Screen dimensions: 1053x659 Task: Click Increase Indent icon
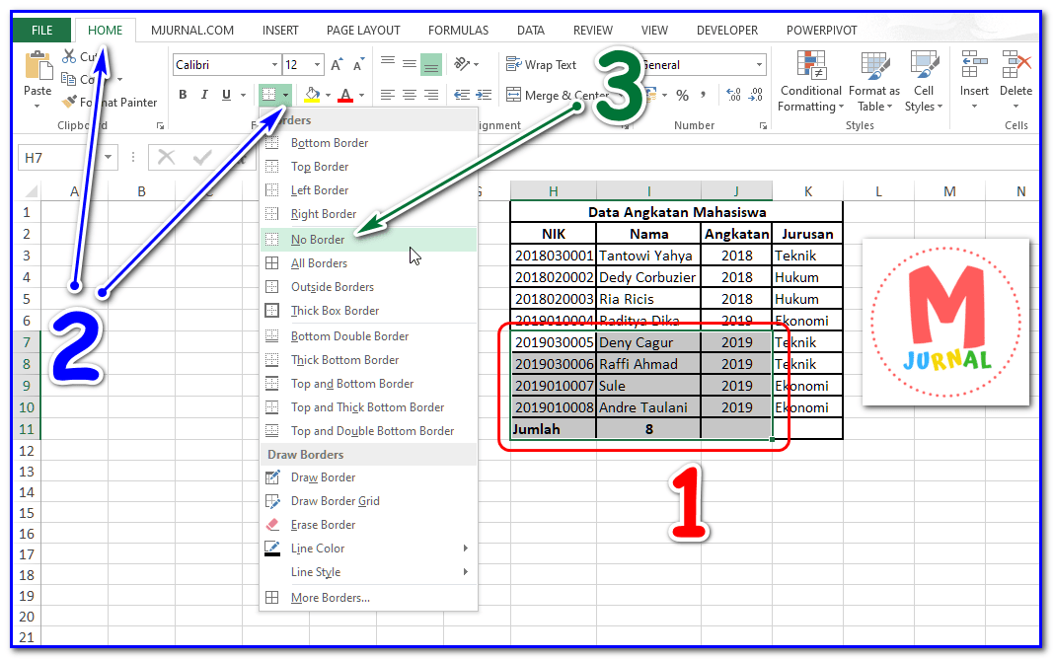484,95
